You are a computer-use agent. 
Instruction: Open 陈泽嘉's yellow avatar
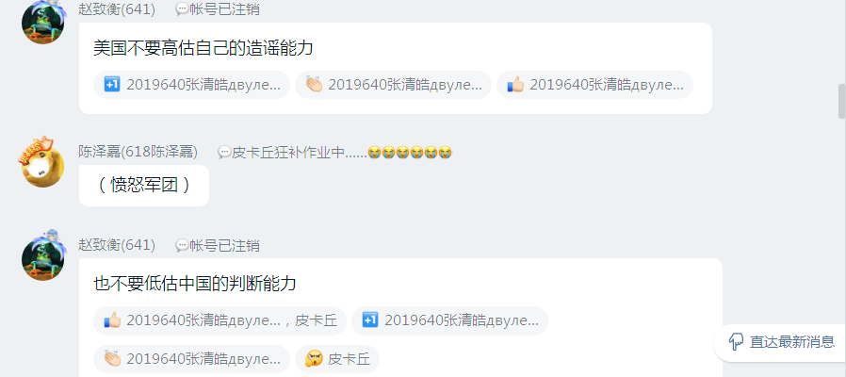click(42, 163)
